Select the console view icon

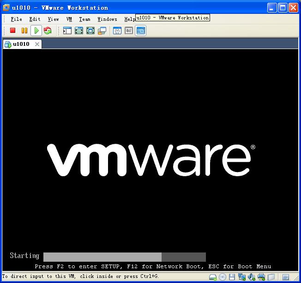140,31
